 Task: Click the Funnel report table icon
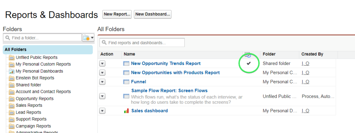(x=126, y=82)
